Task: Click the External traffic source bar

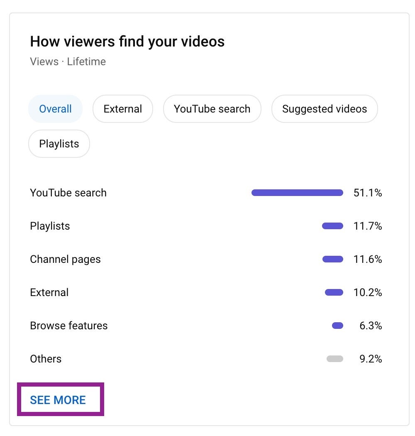Action: (334, 292)
